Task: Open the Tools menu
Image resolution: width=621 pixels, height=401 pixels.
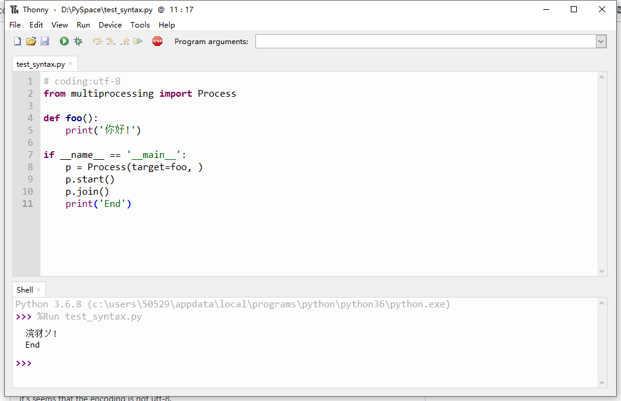Action: coord(140,24)
